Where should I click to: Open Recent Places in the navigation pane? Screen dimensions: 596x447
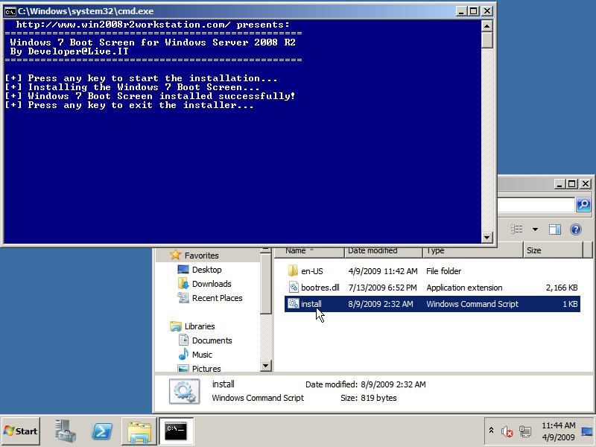click(217, 298)
